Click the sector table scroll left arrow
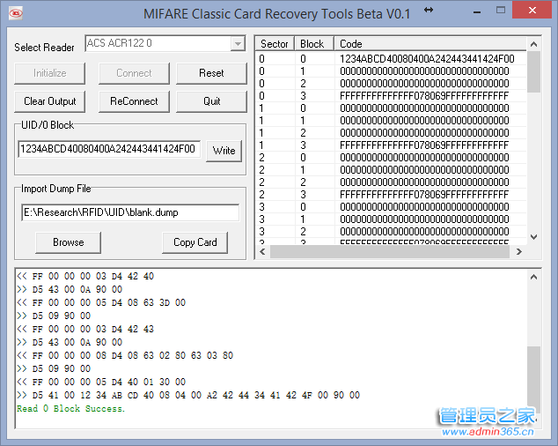This screenshot has height=446, width=558. click(x=262, y=252)
